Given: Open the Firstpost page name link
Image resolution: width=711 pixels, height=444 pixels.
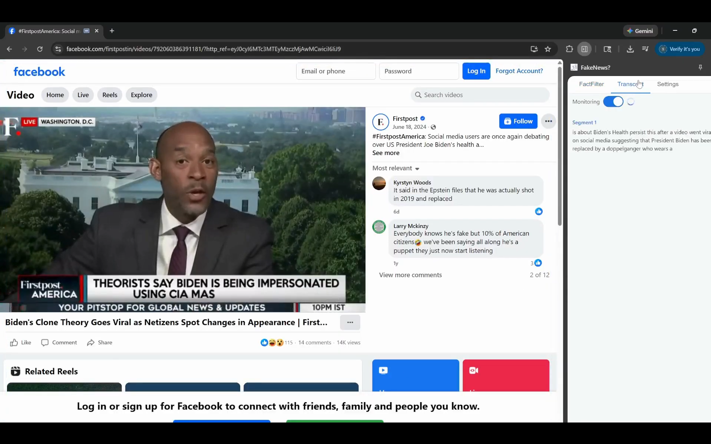Looking at the screenshot, I should pos(405,119).
